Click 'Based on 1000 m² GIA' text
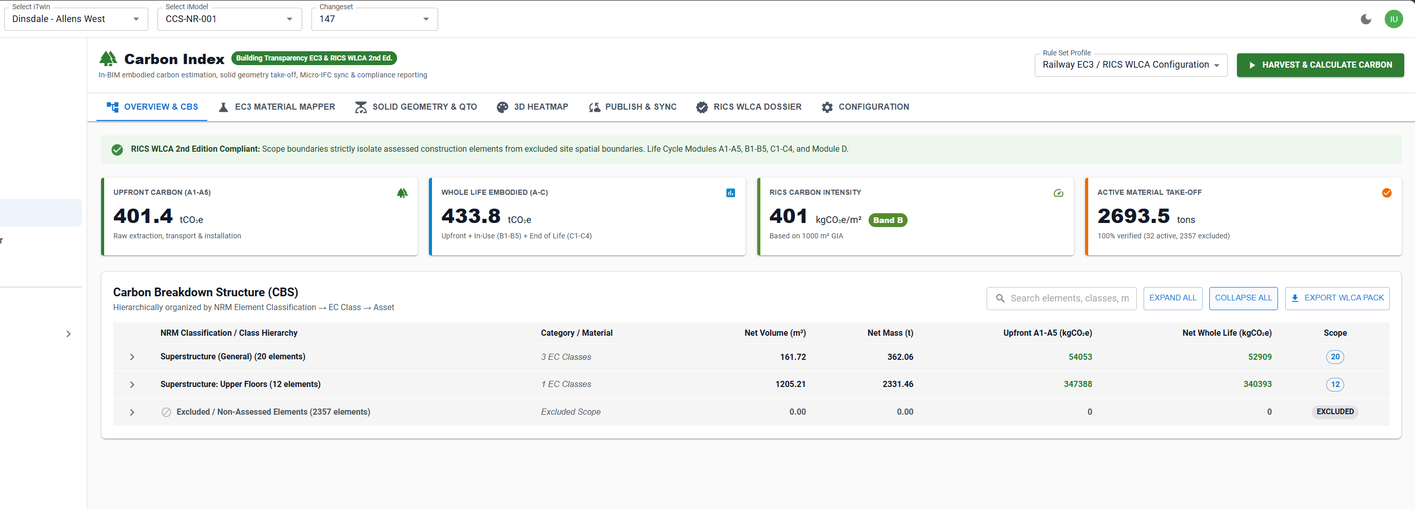Image resolution: width=1415 pixels, height=509 pixels. (x=806, y=236)
